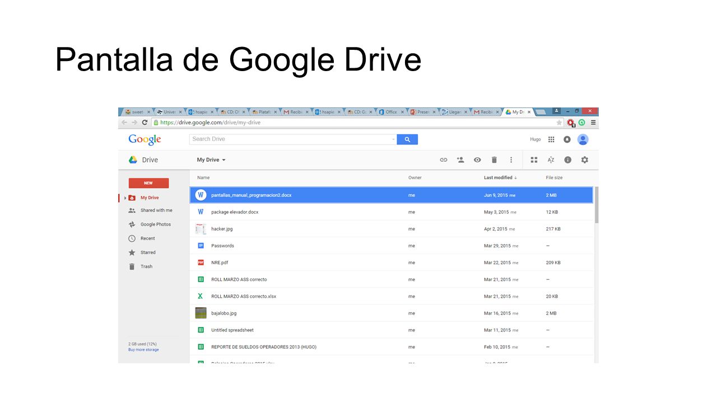
Task: Click the Sheets icon of Untitled spreadsheet
Action: pyautogui.click(x=201, y=330)
